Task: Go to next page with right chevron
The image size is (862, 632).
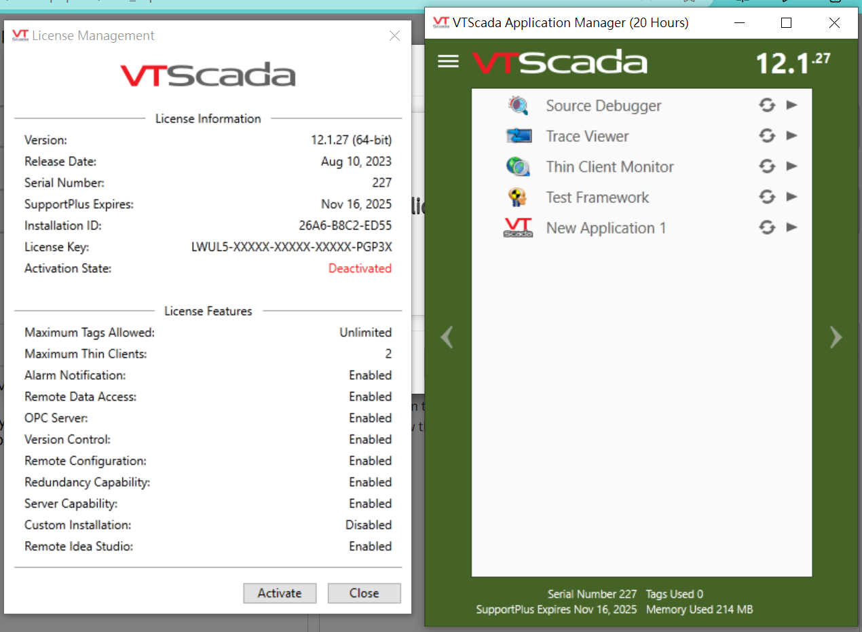Action: tap(836, 337)
